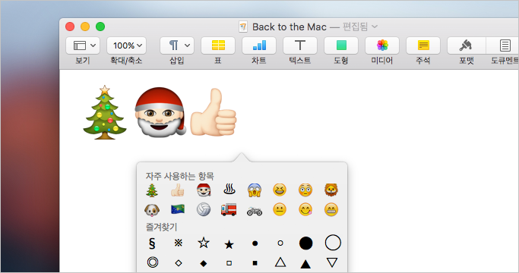The image size is (519, 273).
Task: Select motorcycle emoji
Action: click(255, 211)
